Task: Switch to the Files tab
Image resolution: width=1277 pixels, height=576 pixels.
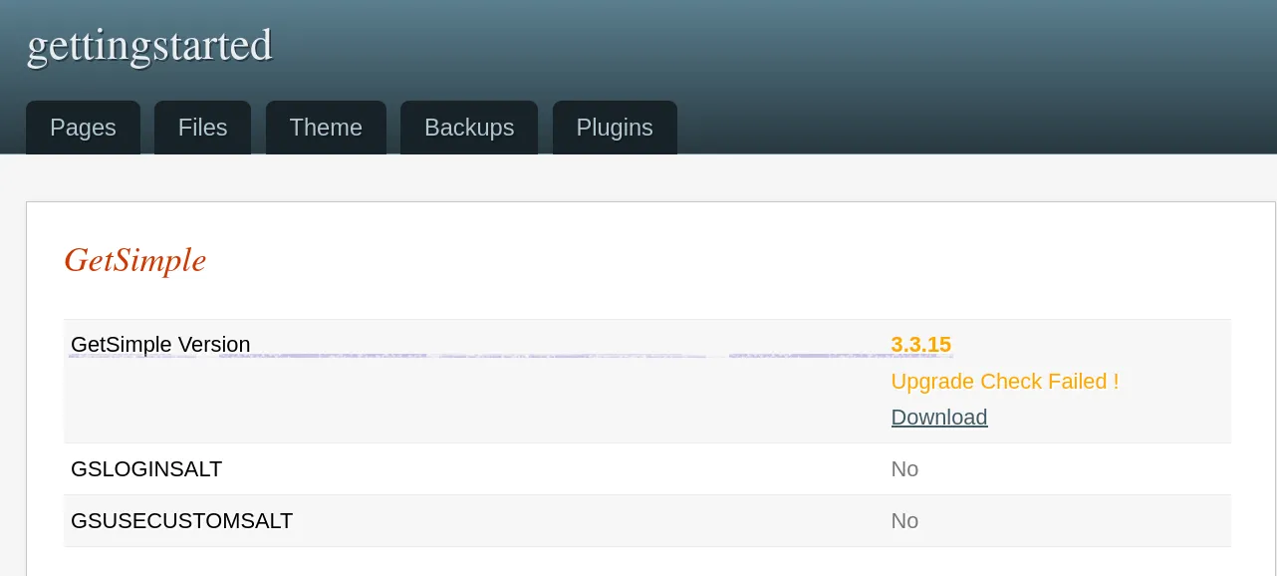Action: click(x=202, y=128)
